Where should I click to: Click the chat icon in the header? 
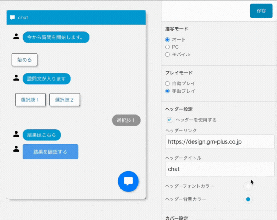[x=12, y=17]
